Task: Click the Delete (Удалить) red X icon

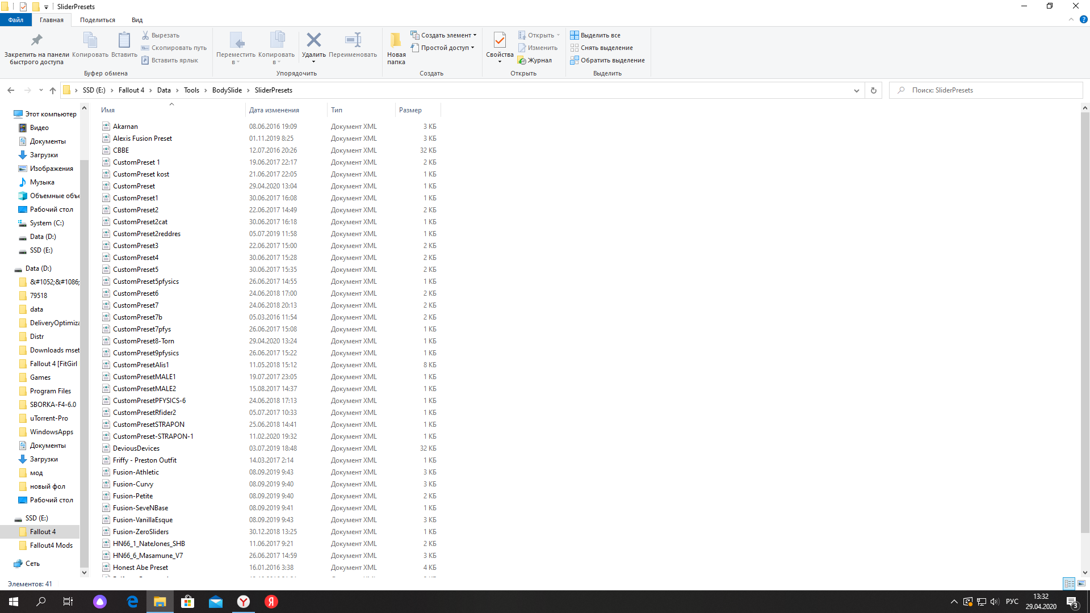Action: 313,40
